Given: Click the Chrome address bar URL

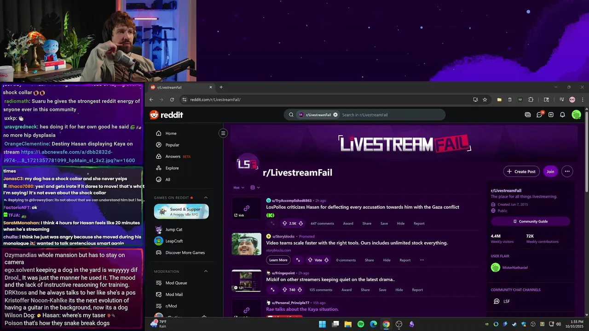Looking at the screenshot, I should pos(215,100).
